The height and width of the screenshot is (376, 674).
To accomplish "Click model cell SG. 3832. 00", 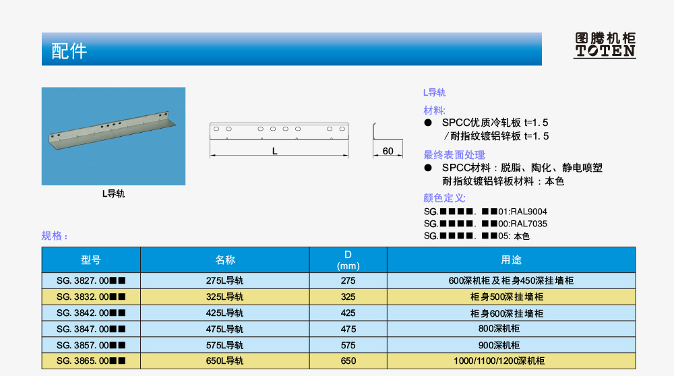I will click(x=91, y=297).
